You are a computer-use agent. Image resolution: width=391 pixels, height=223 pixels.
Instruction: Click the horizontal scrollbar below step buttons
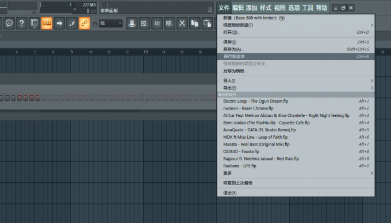pyautogui.click(x=90, y=111)
